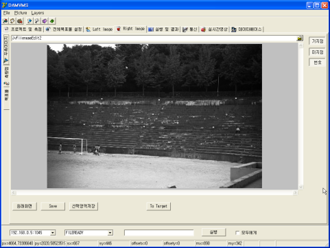The height and width of the screenshot is (248, 330).
Task: Enable the 모두에게 checkbox
Action: point(237,233)
